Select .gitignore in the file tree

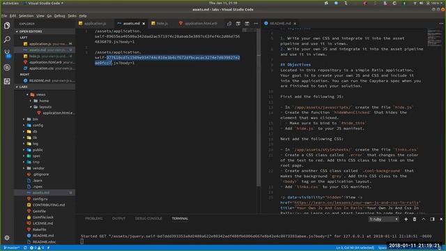point(40,174)
